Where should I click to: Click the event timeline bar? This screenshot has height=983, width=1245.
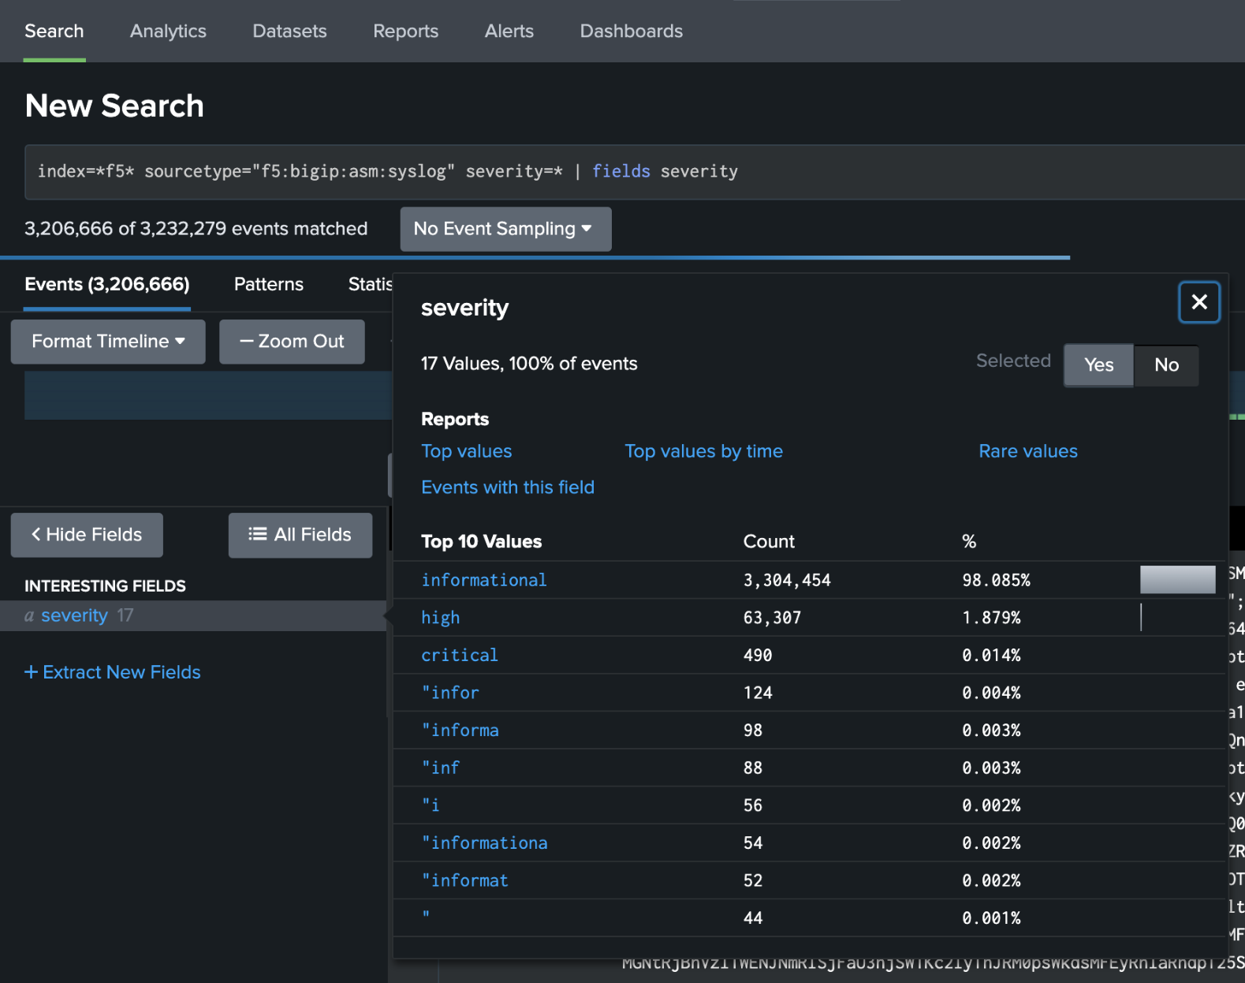click(x=208, y=395)
